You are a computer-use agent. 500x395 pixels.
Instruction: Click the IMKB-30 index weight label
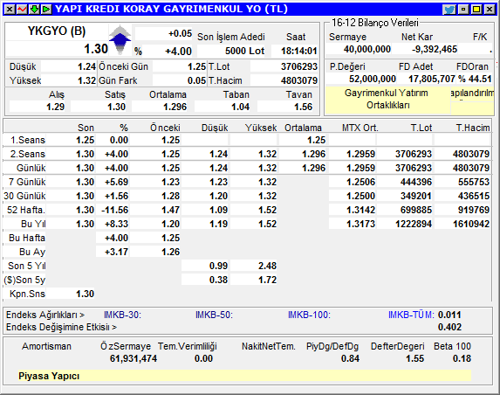[x=122, y=315]
